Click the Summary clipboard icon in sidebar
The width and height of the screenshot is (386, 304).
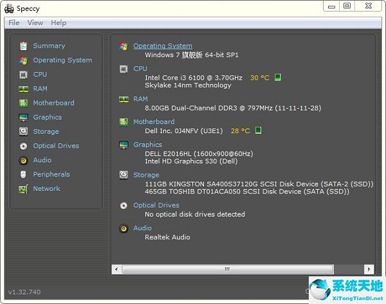click(x=23, y=46)
